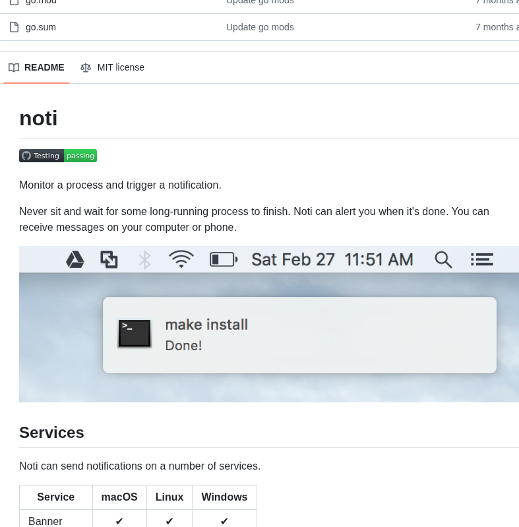Click the Services section heading

coord(51,433)
